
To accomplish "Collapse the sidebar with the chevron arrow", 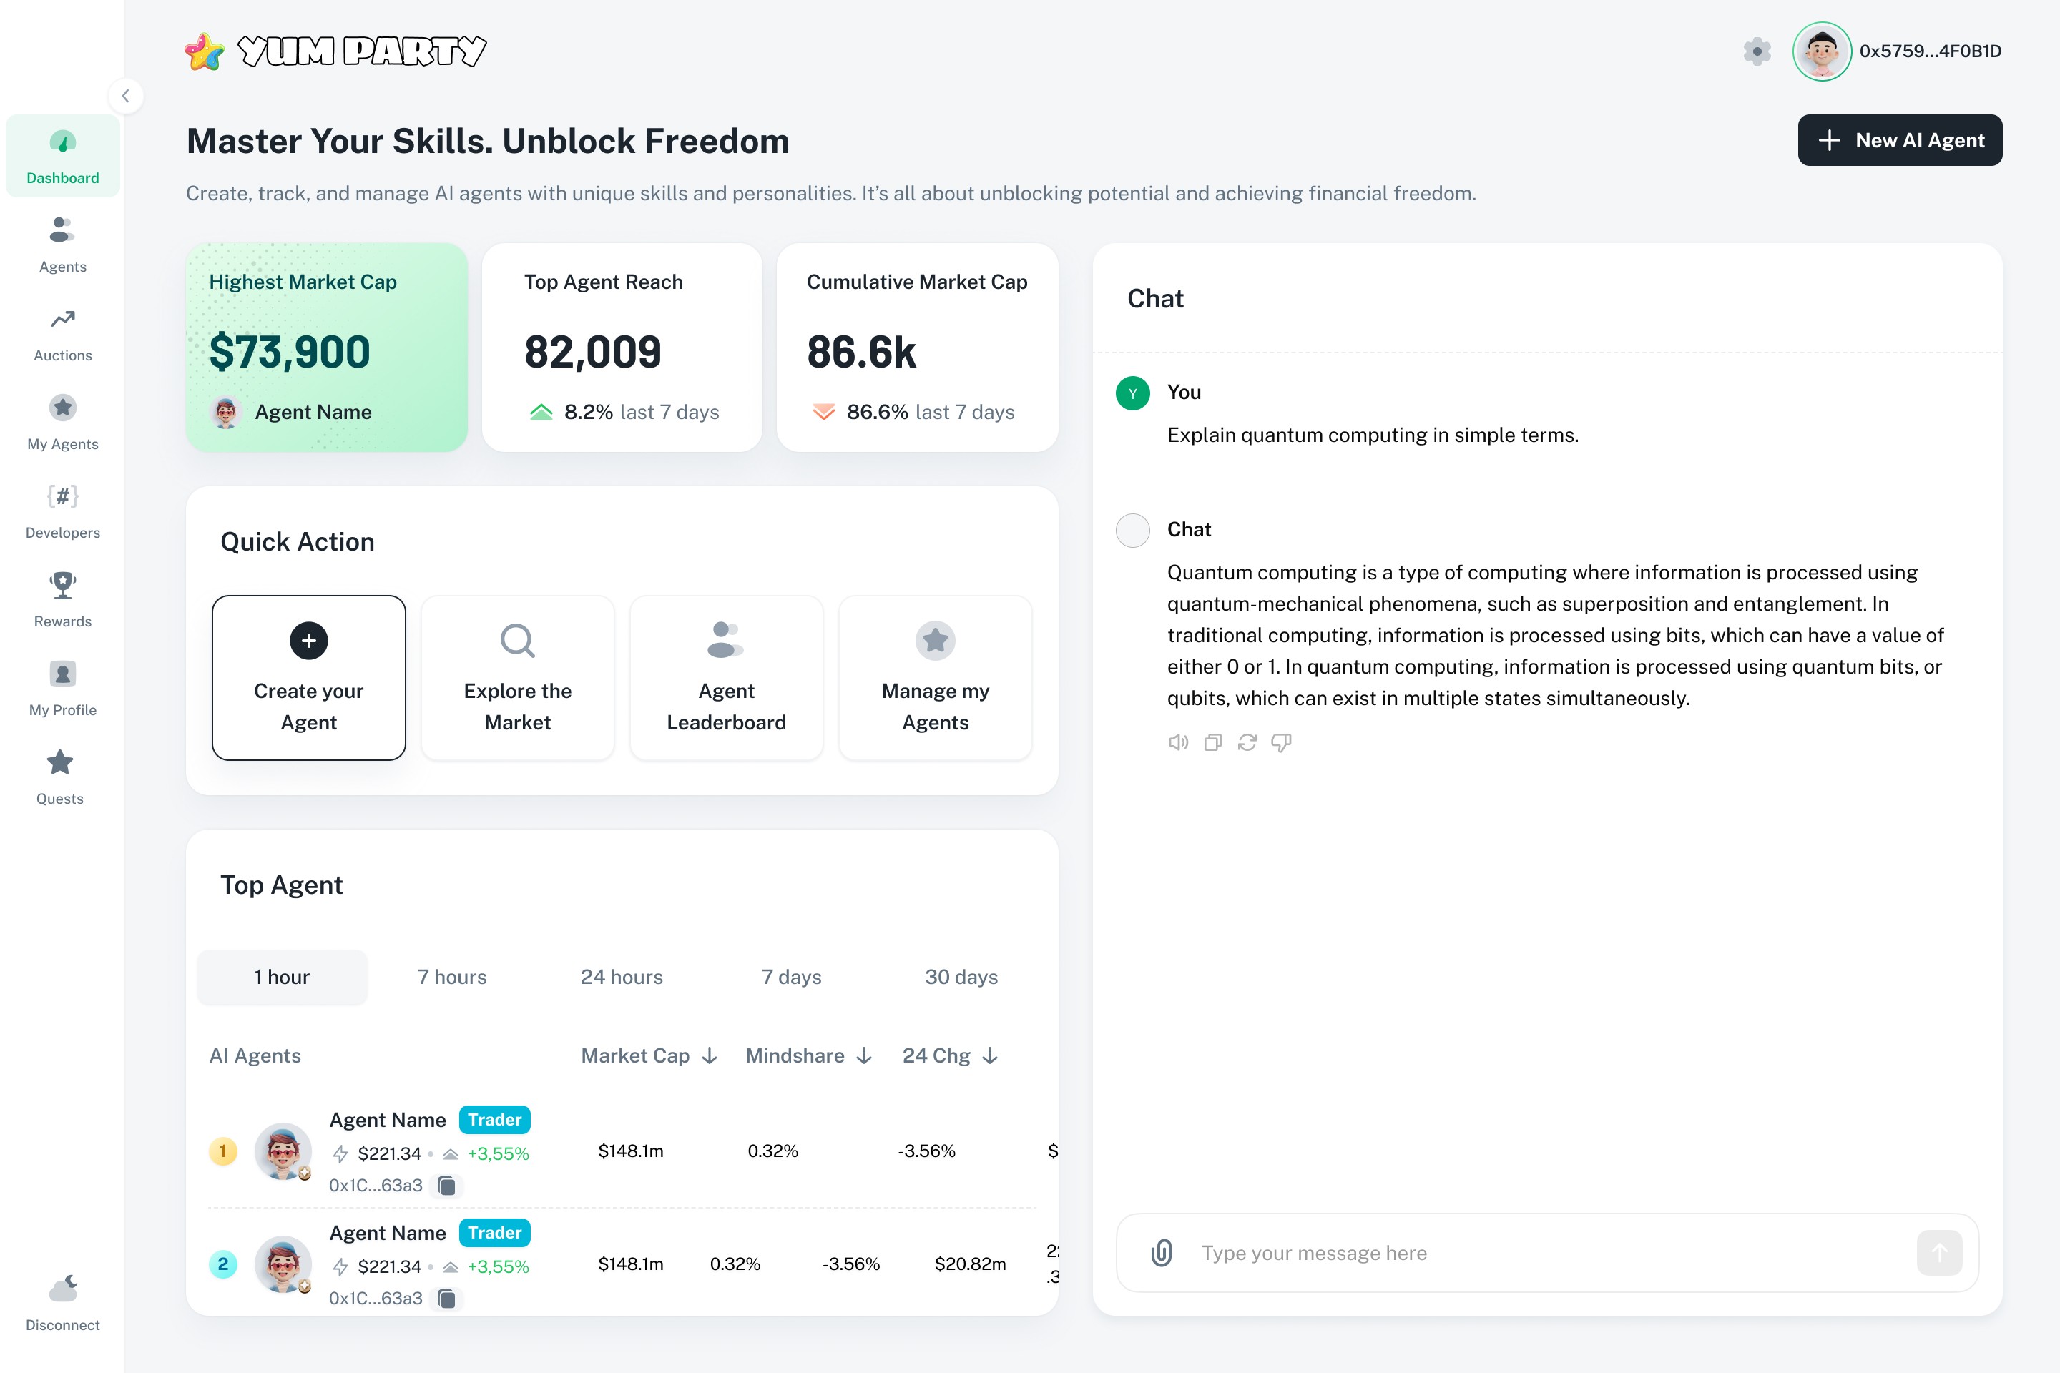I will click(x=125, y=97).
